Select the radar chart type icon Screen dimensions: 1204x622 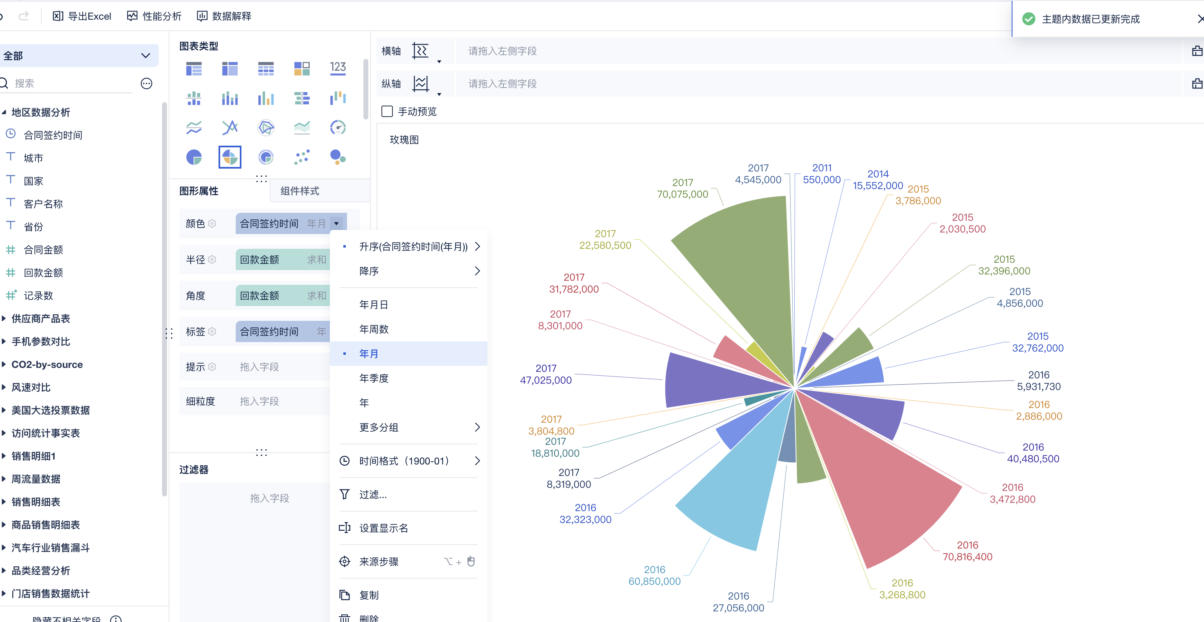266,127
